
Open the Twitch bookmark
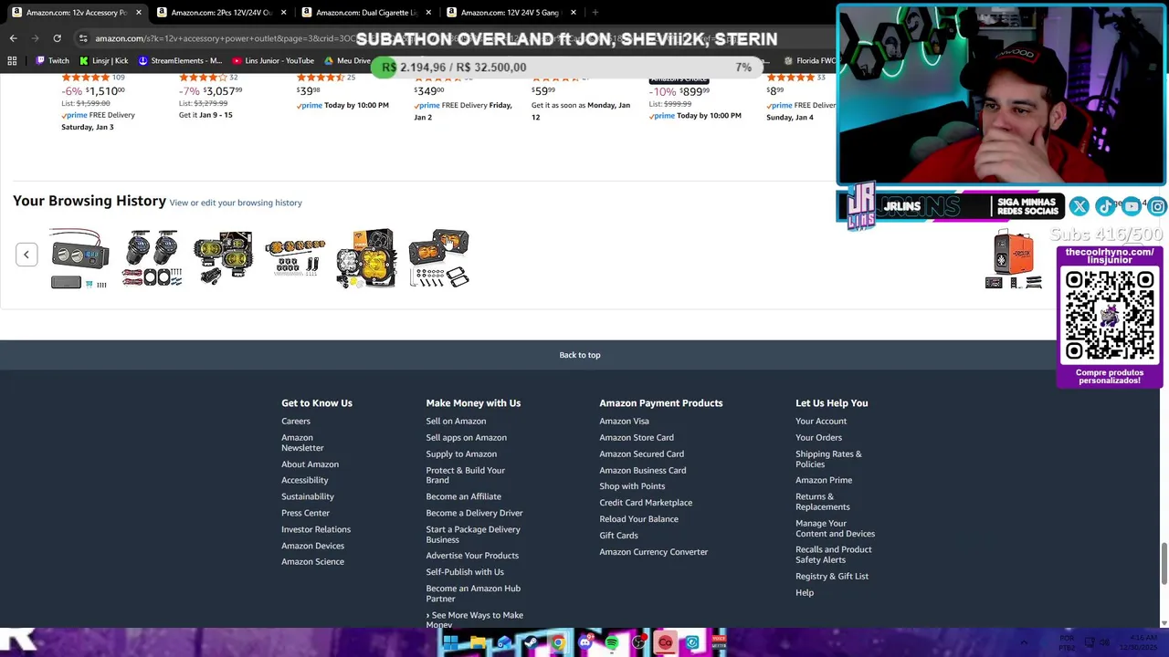click(x=52, y=61)
